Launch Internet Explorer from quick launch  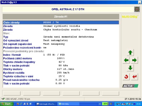(21, 104)
